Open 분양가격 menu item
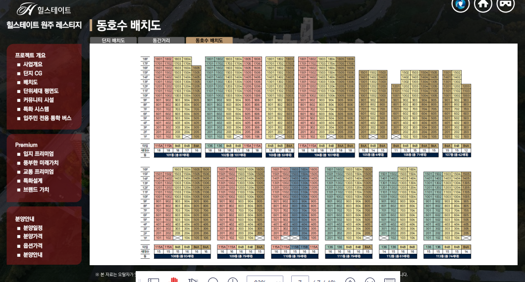 (33, 236)
